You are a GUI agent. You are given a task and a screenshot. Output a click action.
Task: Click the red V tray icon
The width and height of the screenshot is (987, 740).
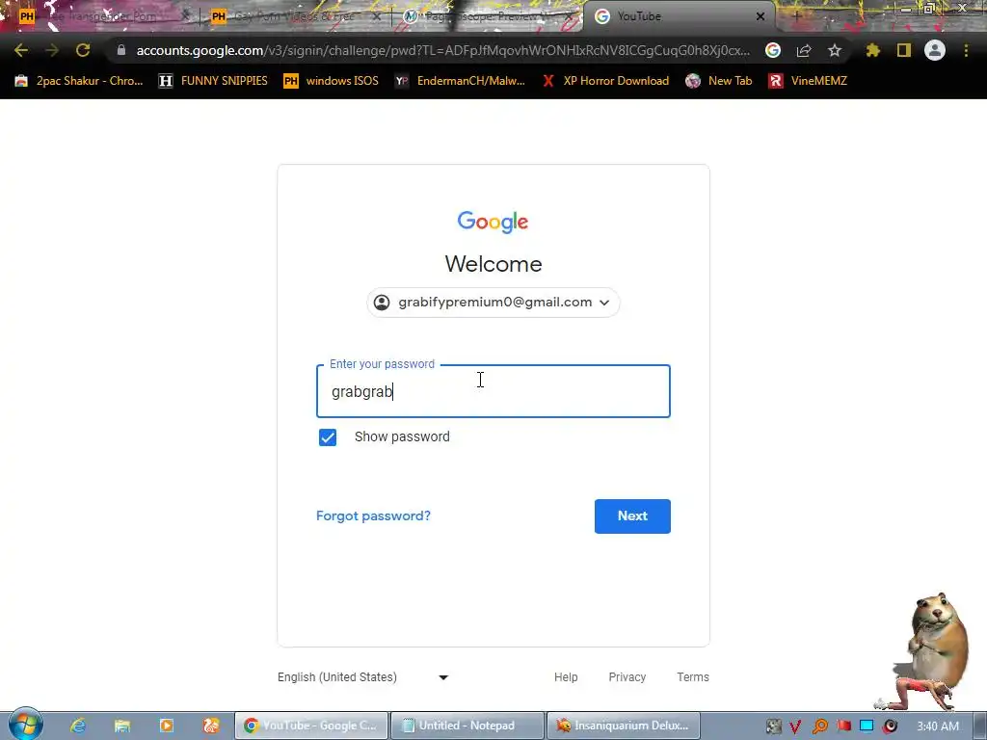coord(795,727)
